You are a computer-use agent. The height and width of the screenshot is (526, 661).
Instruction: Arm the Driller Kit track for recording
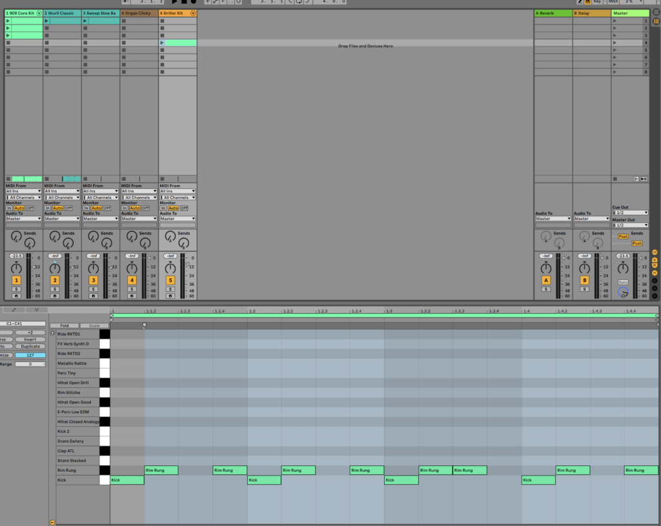click(170, 296)
